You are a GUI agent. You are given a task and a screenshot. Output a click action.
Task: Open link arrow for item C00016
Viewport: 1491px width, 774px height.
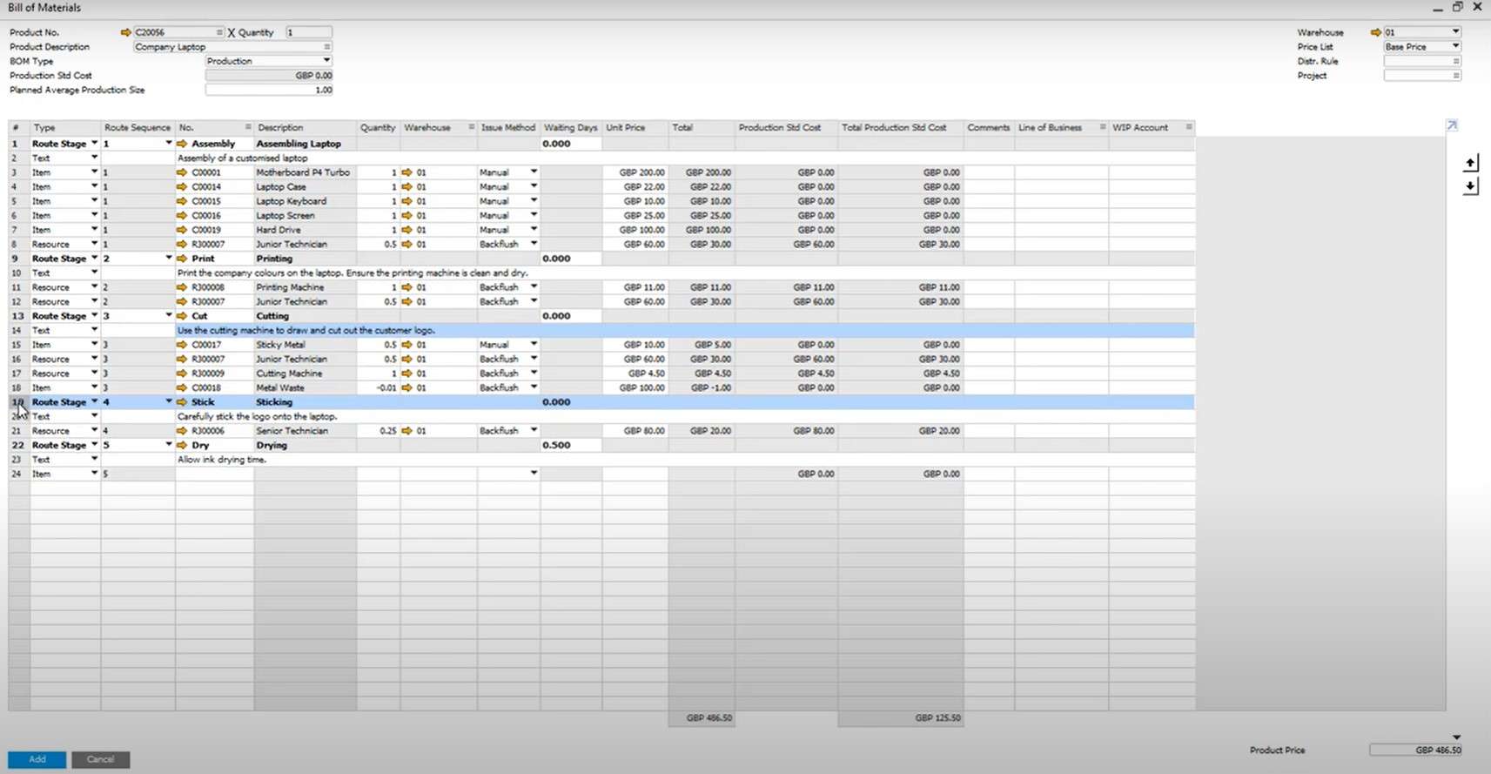pos(182,215)
